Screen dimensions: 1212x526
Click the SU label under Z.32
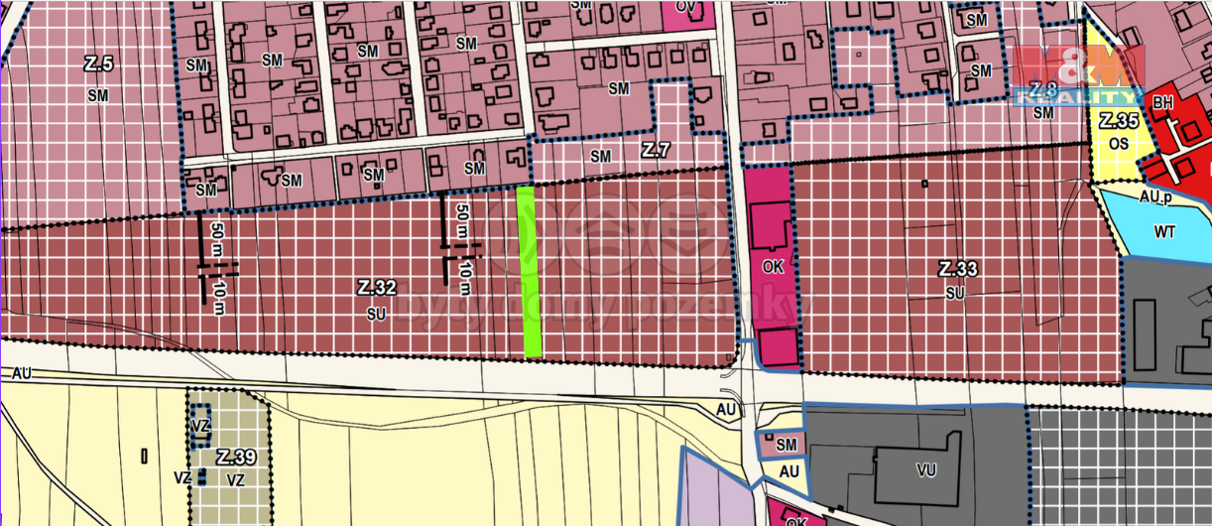[375, 313]
